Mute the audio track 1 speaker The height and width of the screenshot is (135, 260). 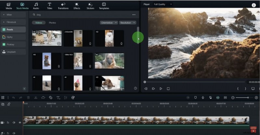click(x=14, y=133)
